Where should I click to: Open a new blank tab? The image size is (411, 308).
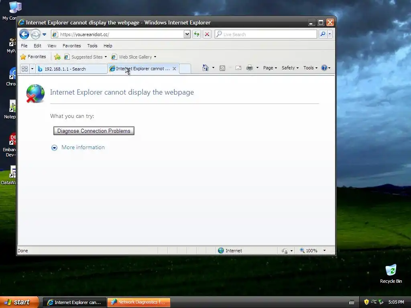(185, 69)
